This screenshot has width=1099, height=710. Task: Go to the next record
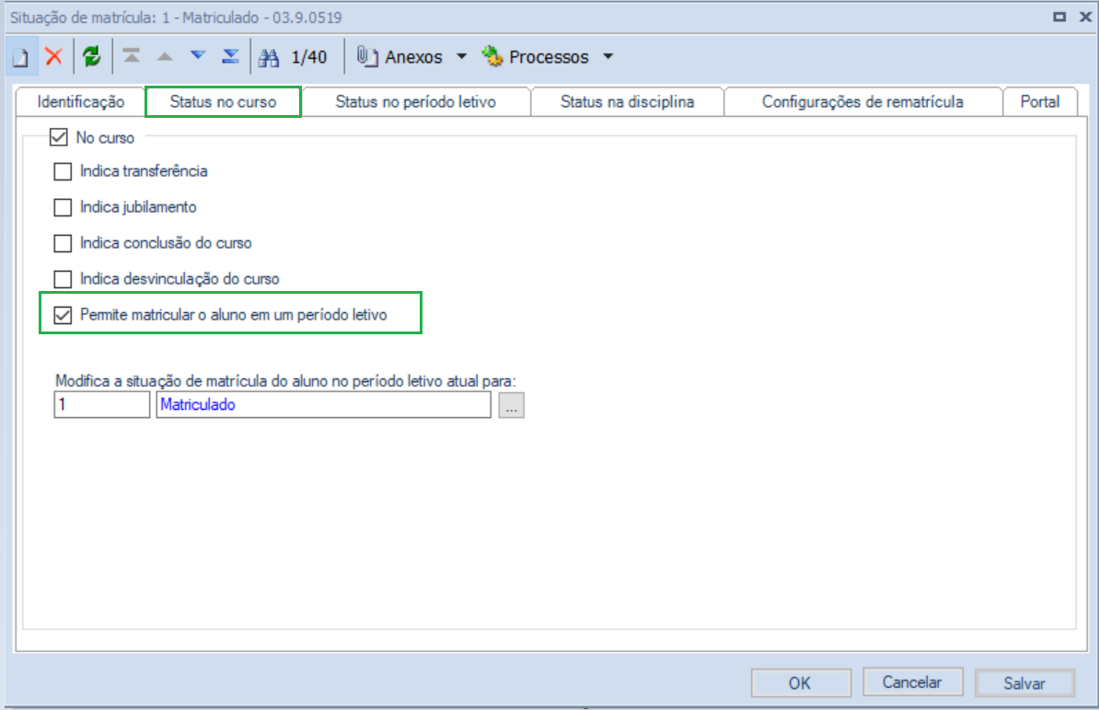point(198,56)
